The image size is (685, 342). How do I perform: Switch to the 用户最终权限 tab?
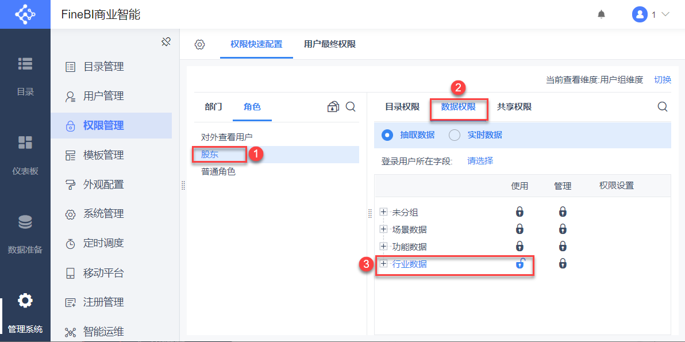tap(330, 44)
